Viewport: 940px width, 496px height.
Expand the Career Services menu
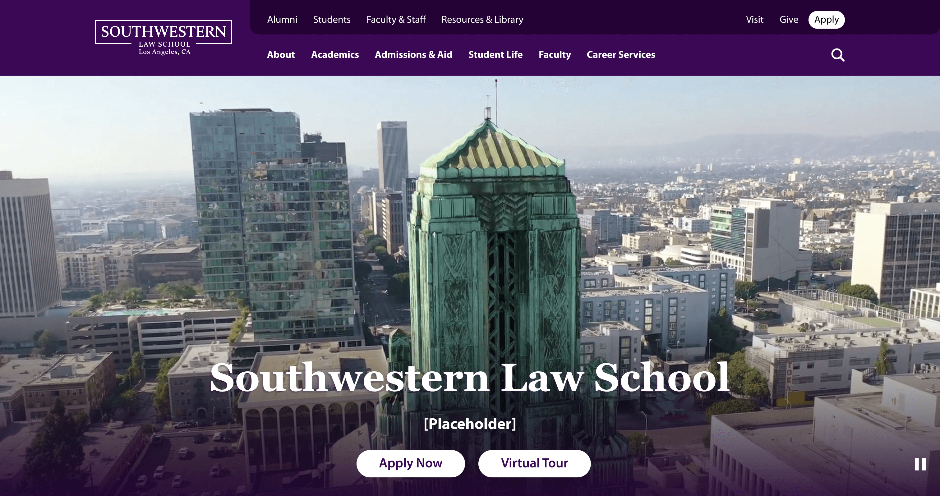(621, 55)
